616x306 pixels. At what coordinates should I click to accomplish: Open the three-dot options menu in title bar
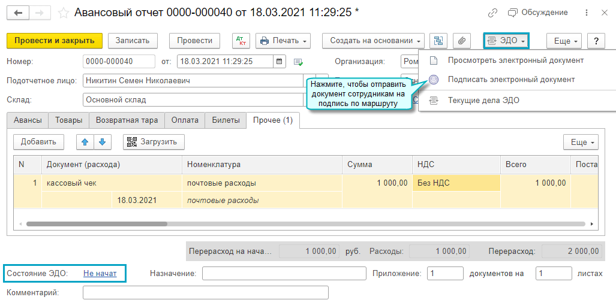[587, 13]
